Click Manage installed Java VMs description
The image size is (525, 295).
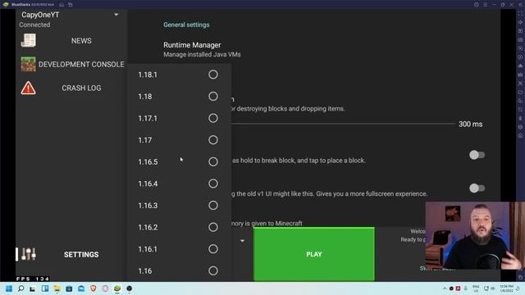coord(202,55)
